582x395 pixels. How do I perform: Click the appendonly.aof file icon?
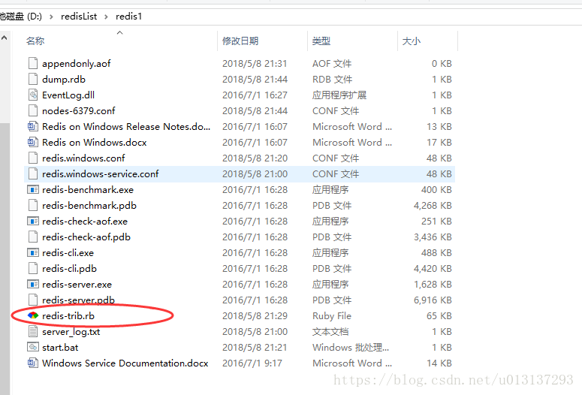coord(33,64)
